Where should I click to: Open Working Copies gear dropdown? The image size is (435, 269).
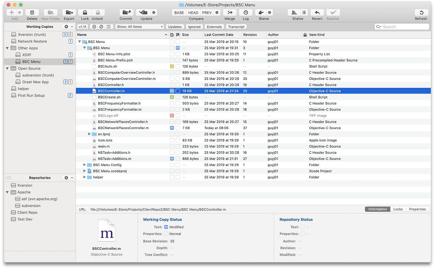point(69,26)
